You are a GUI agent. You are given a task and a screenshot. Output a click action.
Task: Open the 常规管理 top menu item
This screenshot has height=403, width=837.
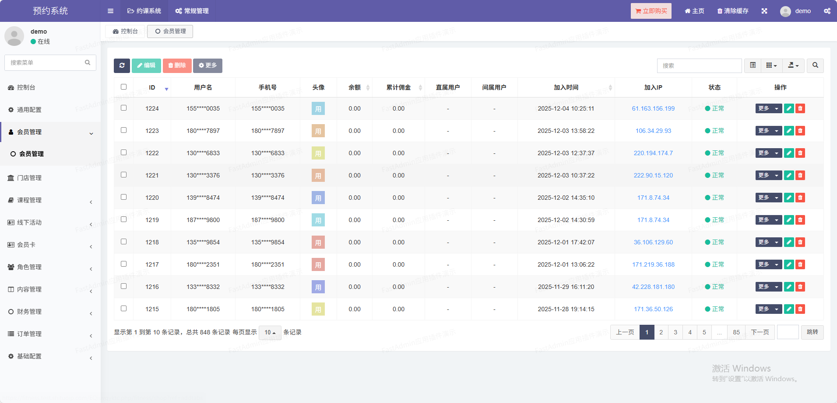click(192, 11)
